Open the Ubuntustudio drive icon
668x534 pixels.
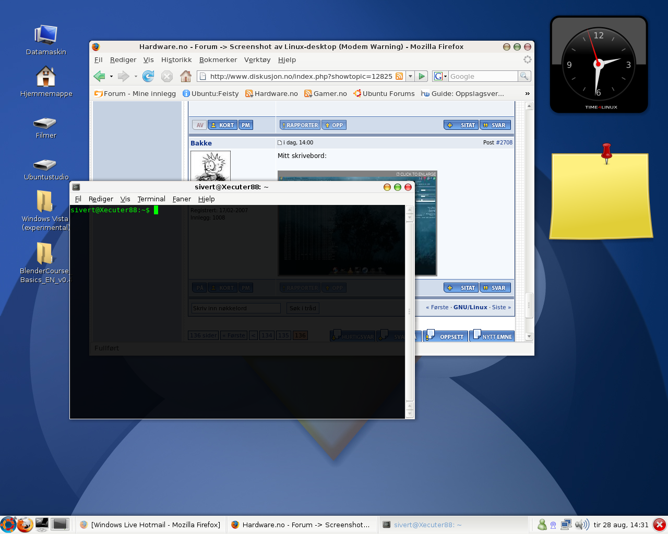click(46, 169)
